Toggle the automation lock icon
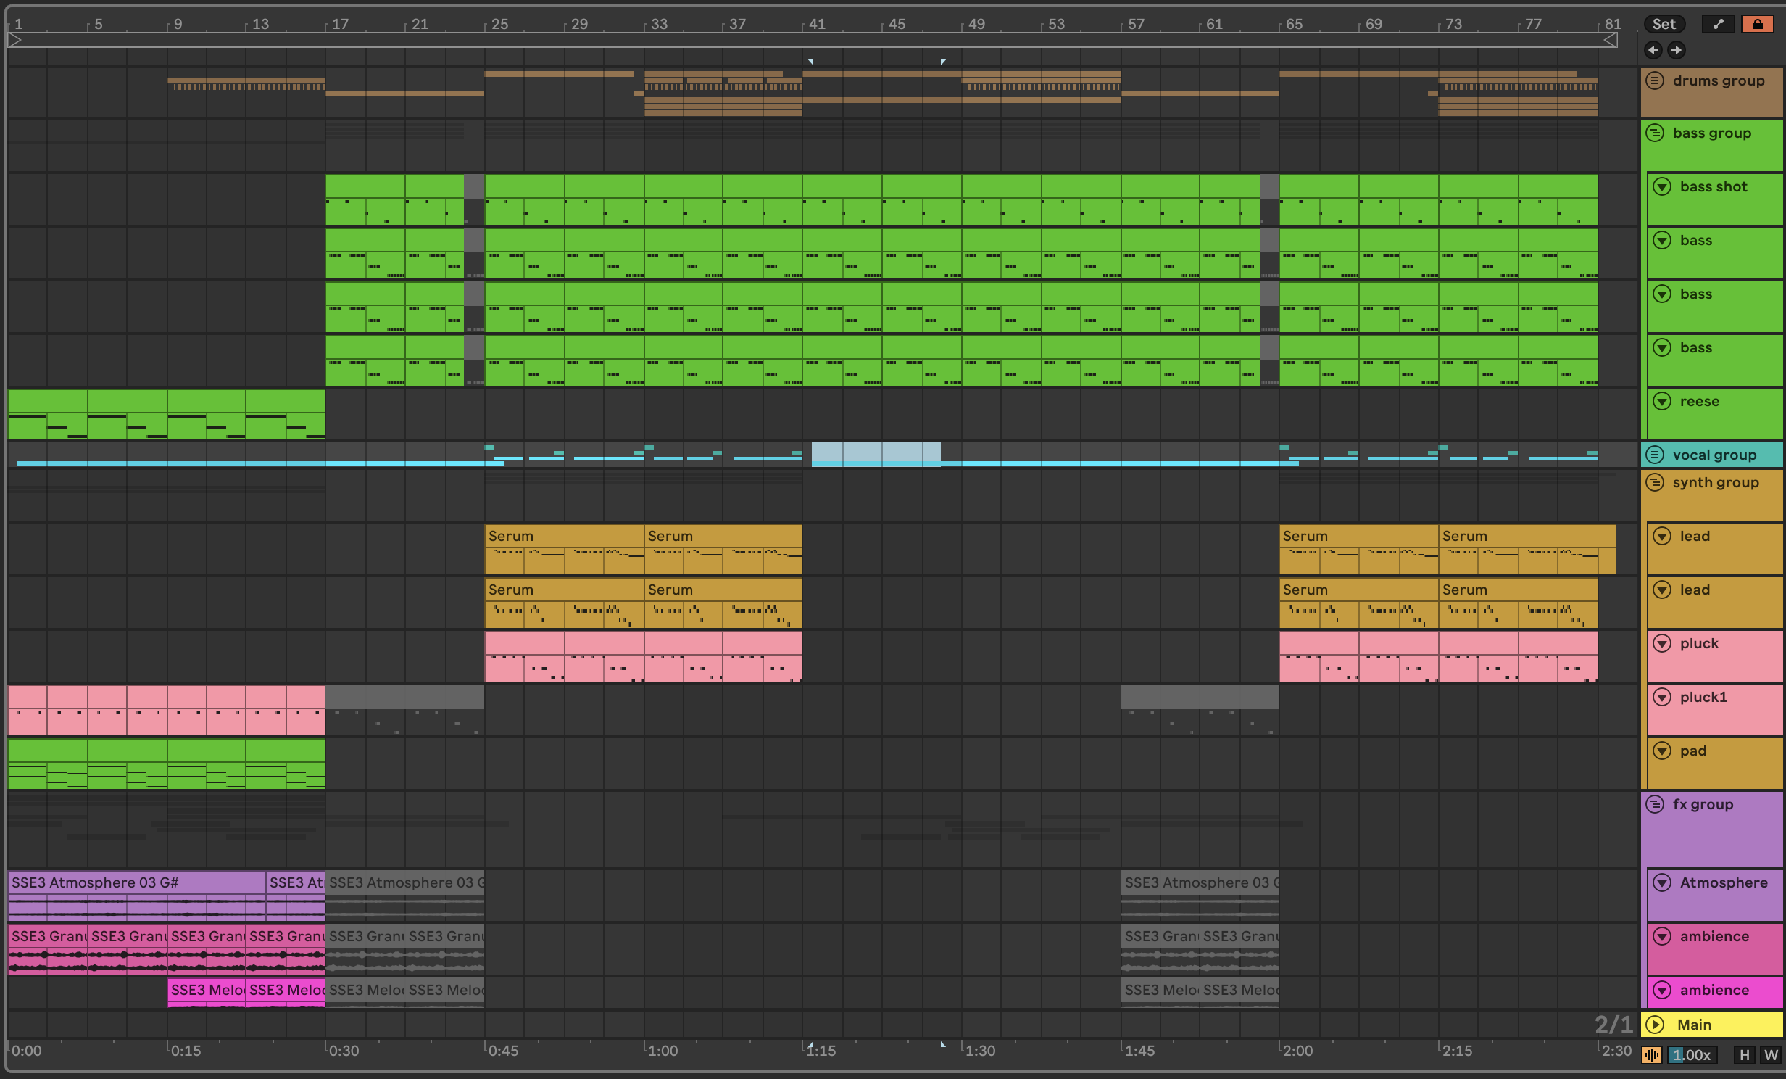The image size is (1786, 1079). (1758, 24)
